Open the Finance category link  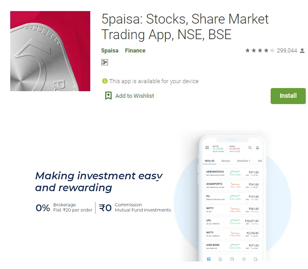coord(135,51)
